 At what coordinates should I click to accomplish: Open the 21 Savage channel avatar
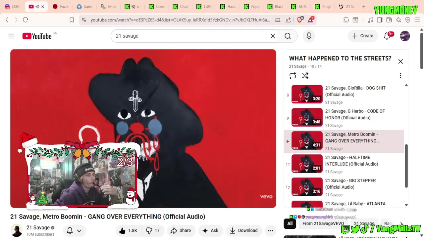coord(17,230)
